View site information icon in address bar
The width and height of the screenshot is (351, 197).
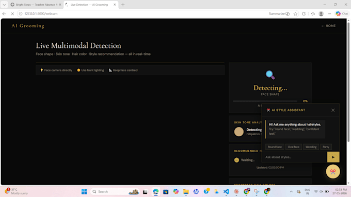pyautogui.click(x=21, y=13)
